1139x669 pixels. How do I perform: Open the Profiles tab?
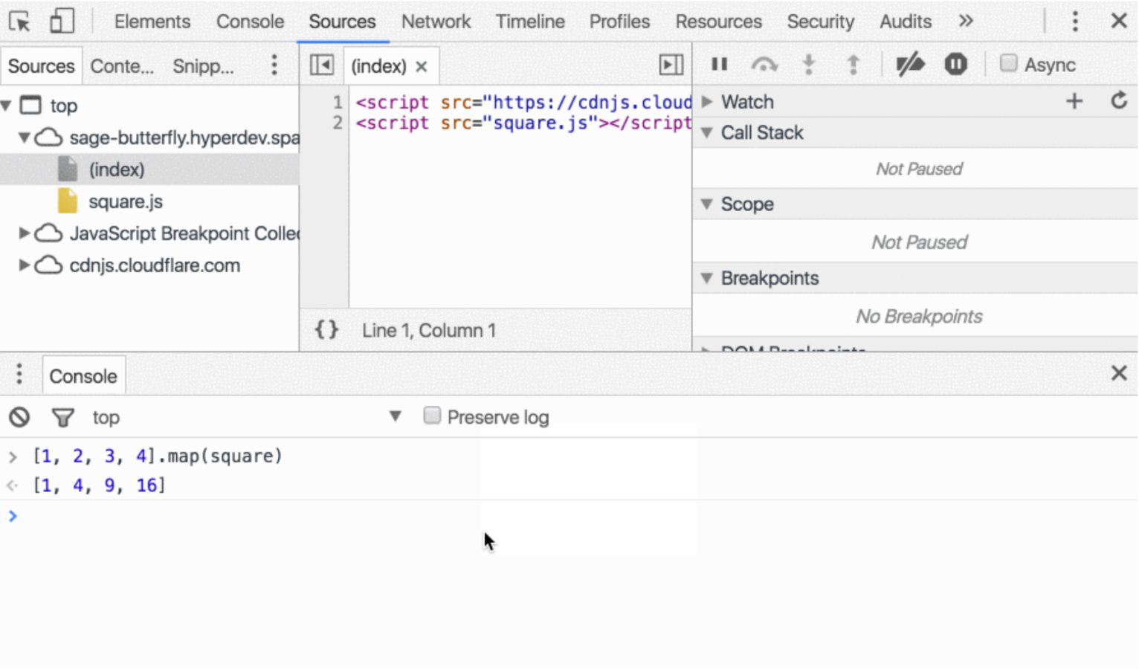tap(619, 22)
